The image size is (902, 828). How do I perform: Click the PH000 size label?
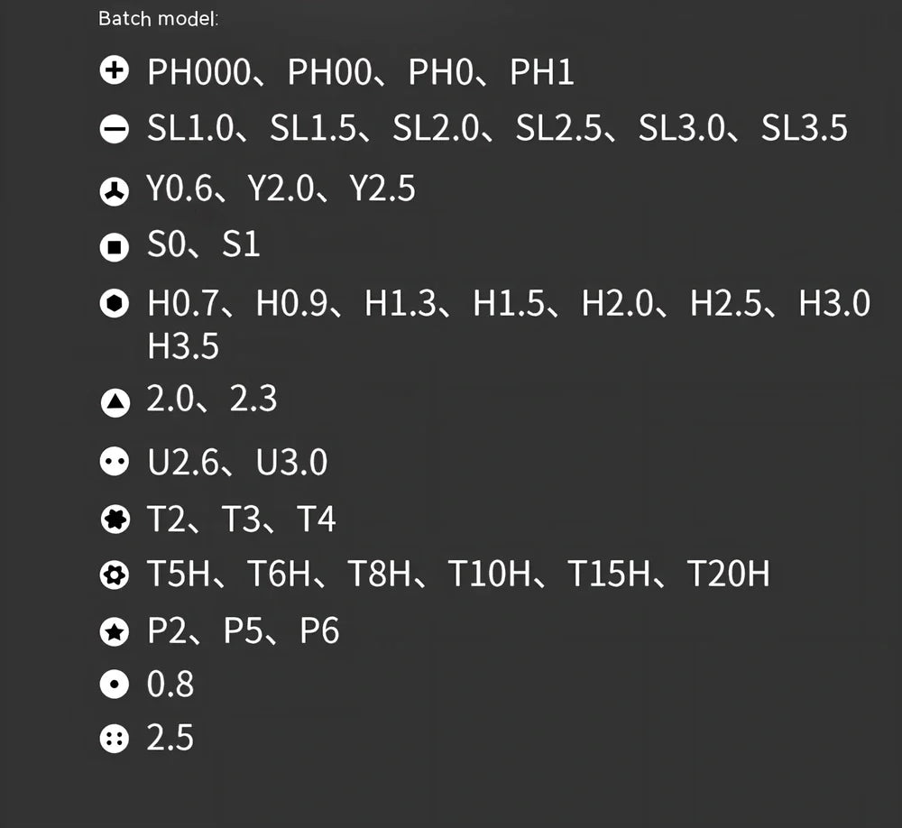click(x=198, y=72)
